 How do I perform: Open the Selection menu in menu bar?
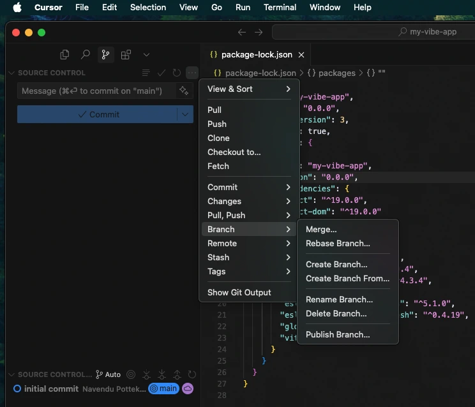[x=148, y=7]
